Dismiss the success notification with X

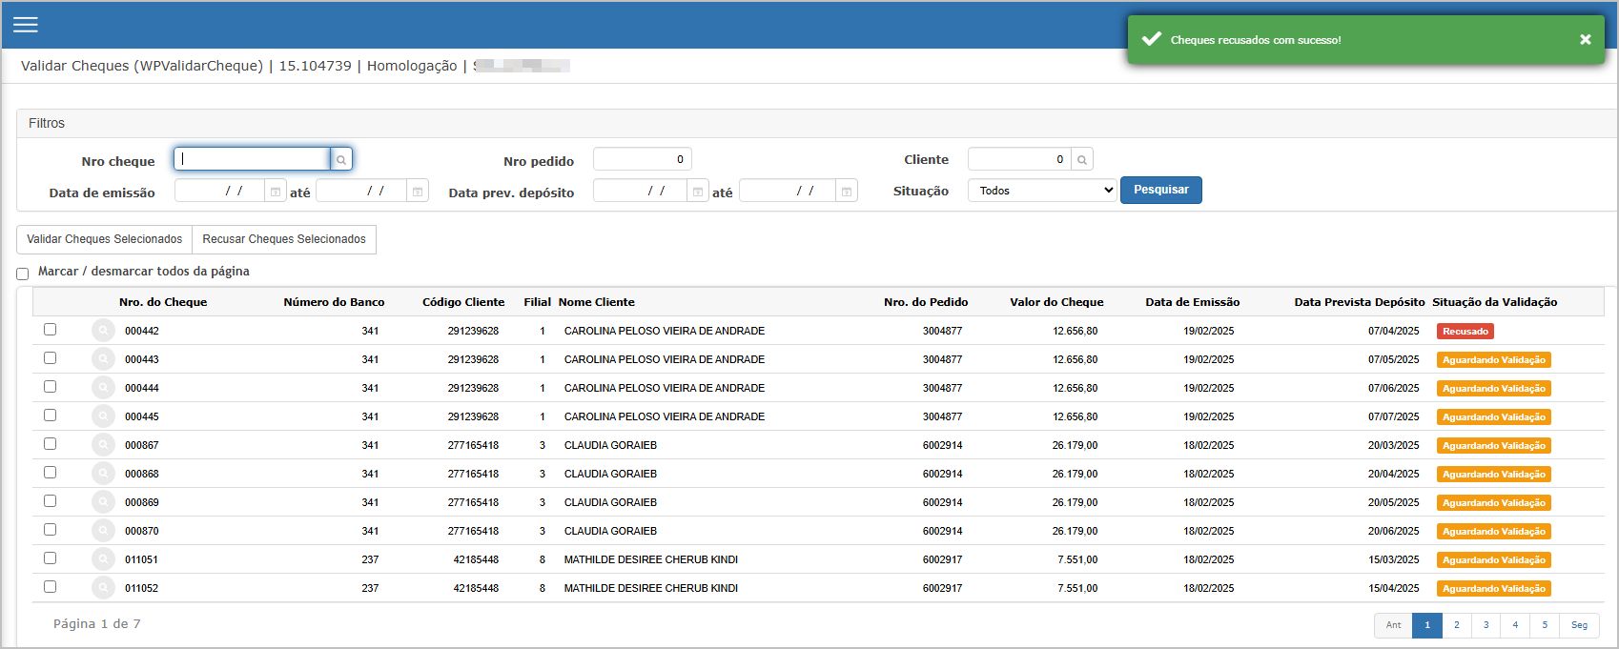click(1585, 39)
